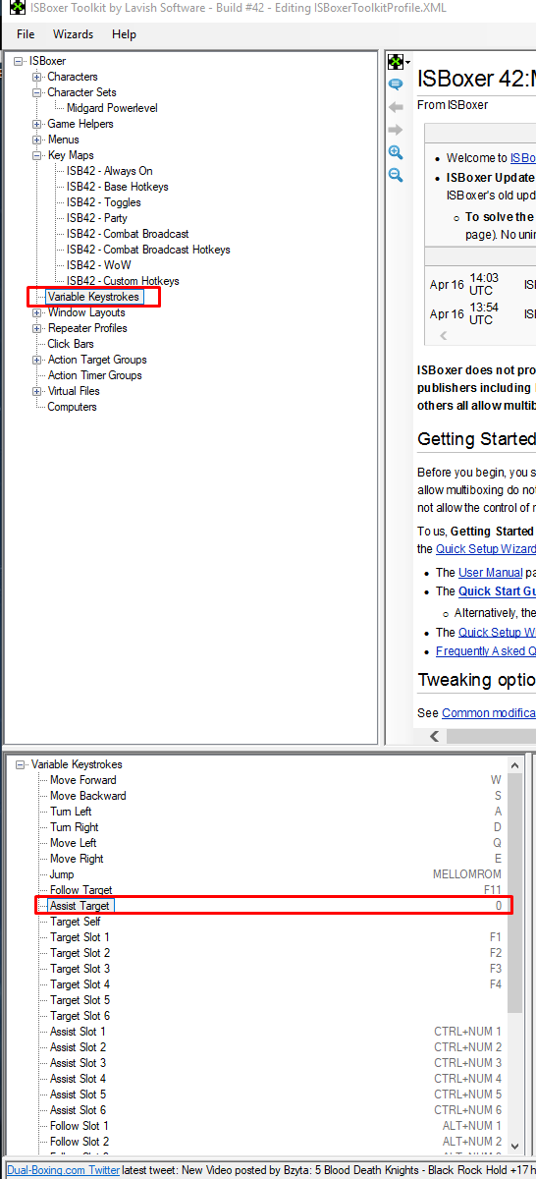Select Computers tree item
Image resolution: width=536 pixels, height=1179 pixels.
[72, 407]
